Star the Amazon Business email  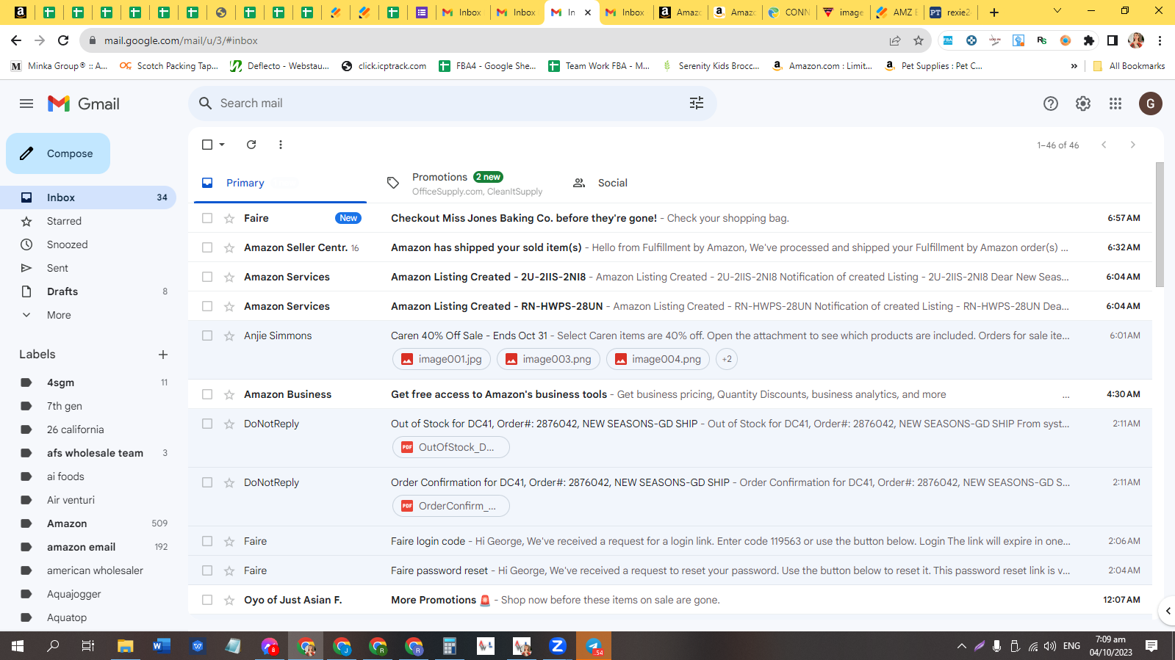click(229, 394)
